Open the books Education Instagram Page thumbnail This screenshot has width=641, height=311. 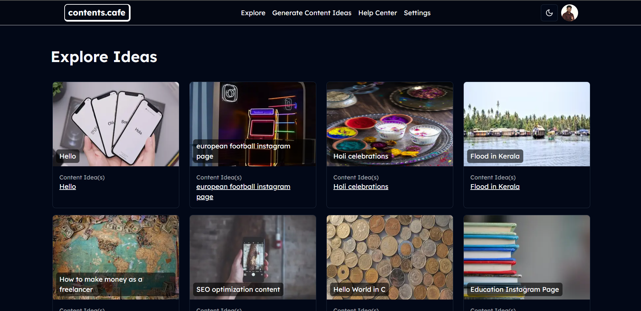pyautogui.click(x=527, y=257)
